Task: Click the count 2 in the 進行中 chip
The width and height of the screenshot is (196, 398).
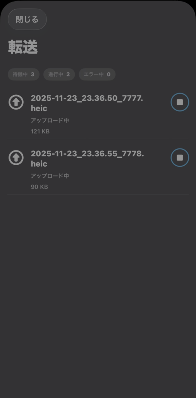Action: pos(68,74)
